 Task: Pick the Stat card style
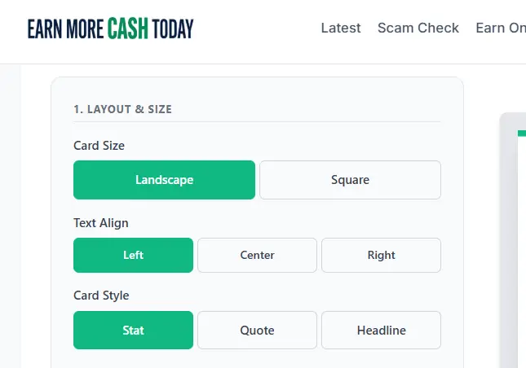tap(133, 330)
